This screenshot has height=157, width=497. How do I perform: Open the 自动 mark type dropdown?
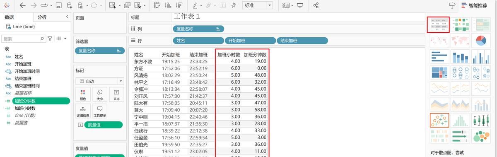[99, 82]
